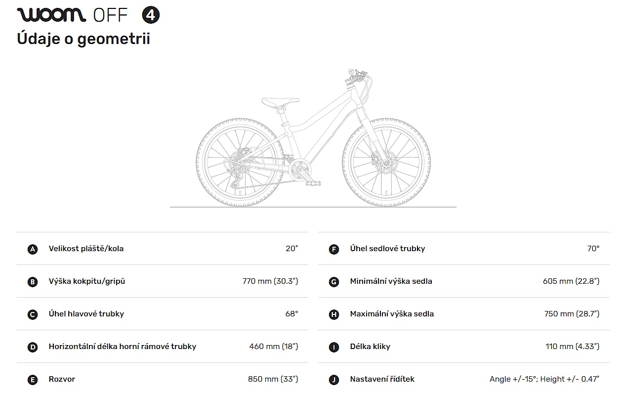Click the letter I badge icon
The image size is (620, 397).
coord(334,347)
